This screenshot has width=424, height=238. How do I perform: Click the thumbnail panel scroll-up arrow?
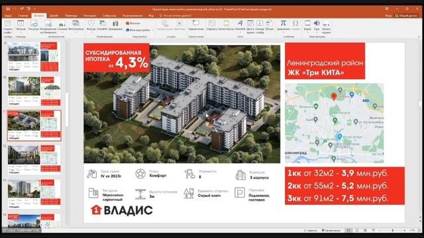click(67, 41)
